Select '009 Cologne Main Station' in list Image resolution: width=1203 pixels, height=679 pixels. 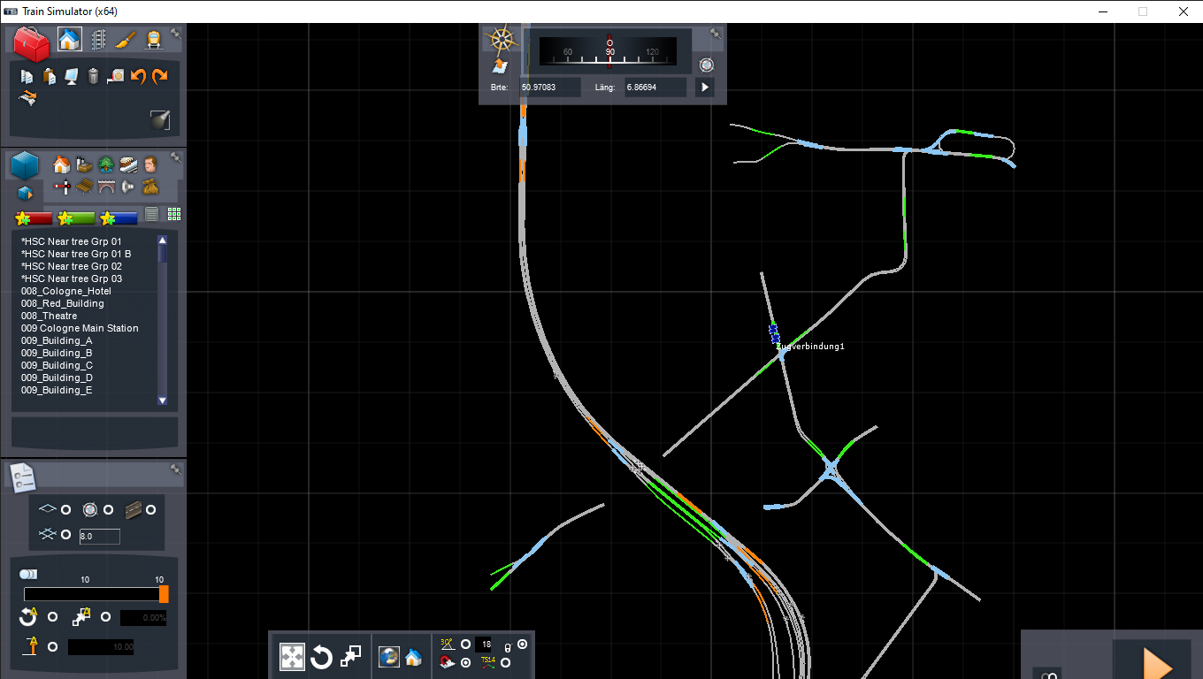[x=80, y=328]
